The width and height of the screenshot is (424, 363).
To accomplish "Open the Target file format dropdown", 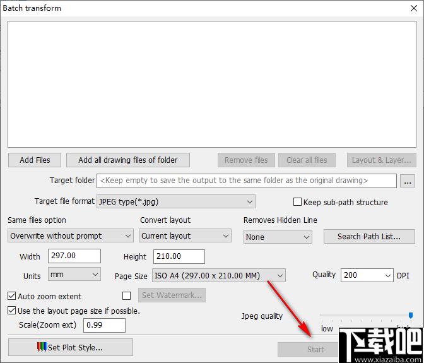I will pos(176,201).
